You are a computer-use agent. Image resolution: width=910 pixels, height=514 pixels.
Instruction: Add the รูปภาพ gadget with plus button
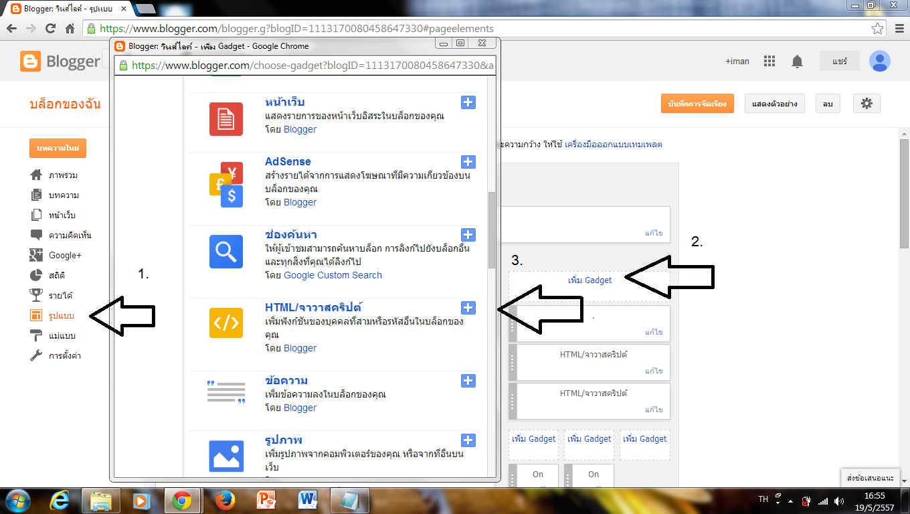(x=468, y=440)
